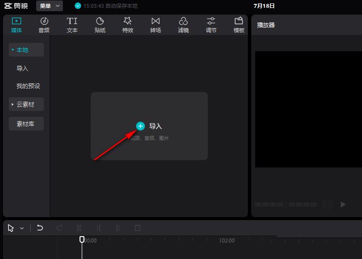The image size is (362, 259).
Task: Open the selection tool mode dropdown
Action: coord(22,228)
